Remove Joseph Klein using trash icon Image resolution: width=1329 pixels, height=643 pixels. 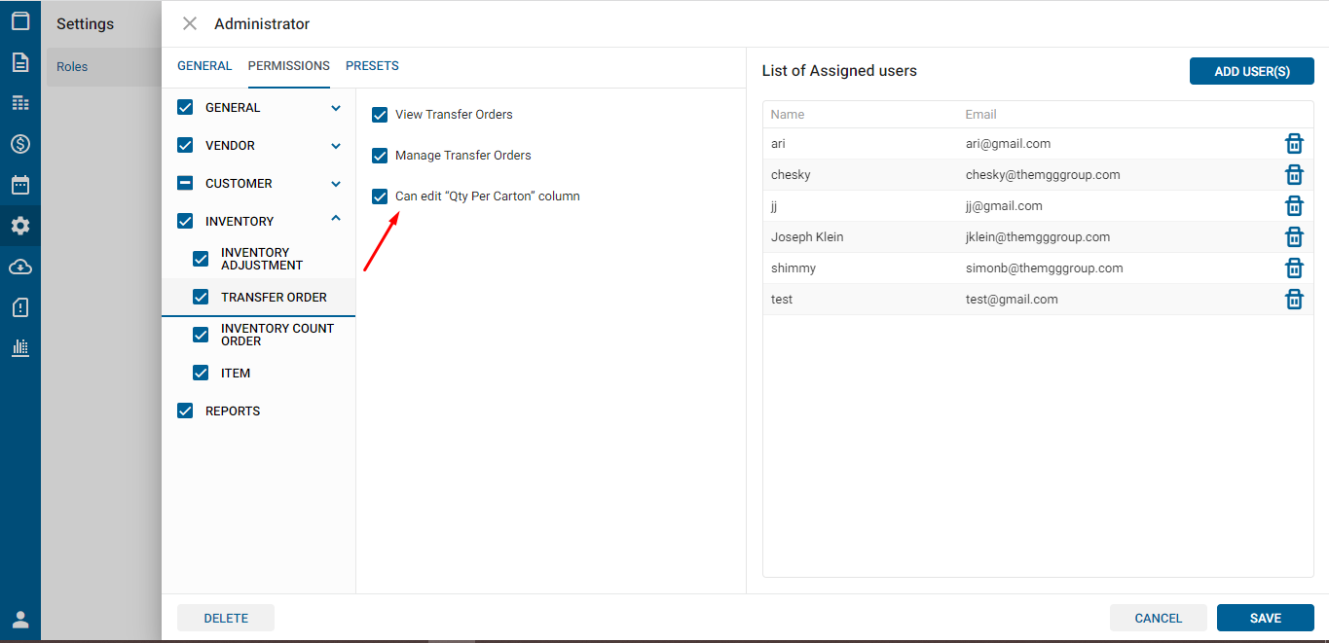(1294, 237)
